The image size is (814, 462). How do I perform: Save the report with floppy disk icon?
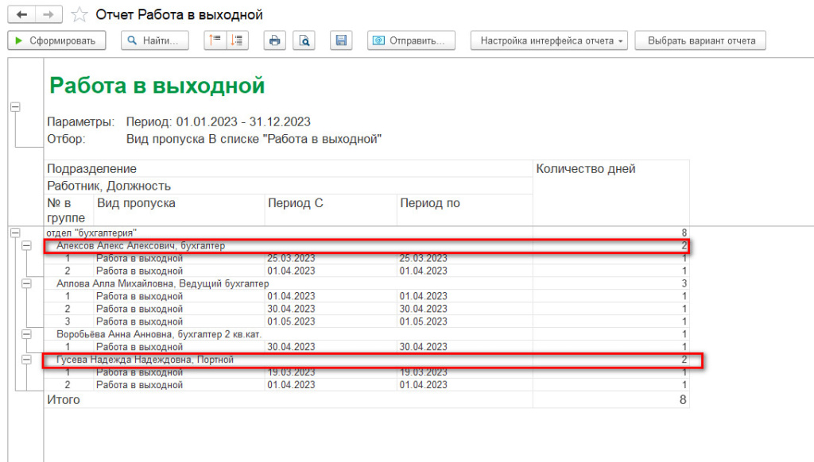click(x=341, y=40)
